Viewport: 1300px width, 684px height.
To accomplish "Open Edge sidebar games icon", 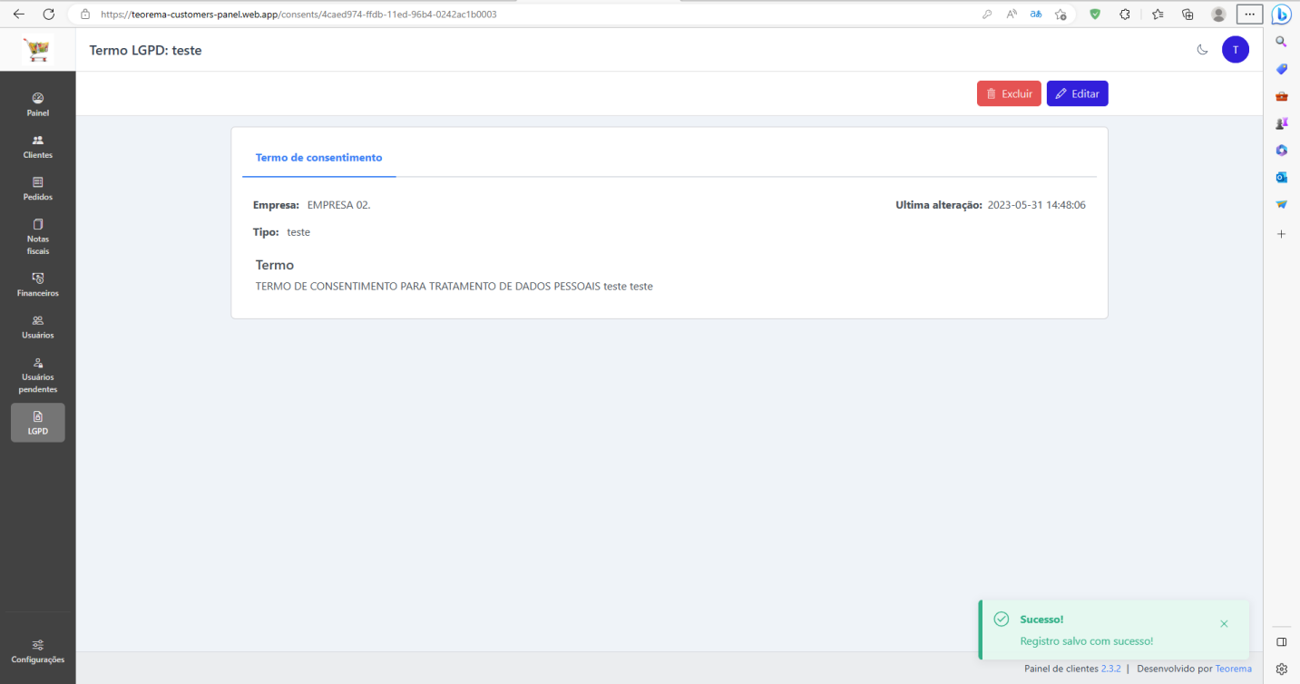I will (1282, 123).
